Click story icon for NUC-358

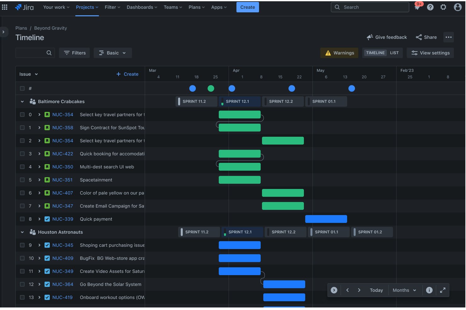tap(47, 128)
